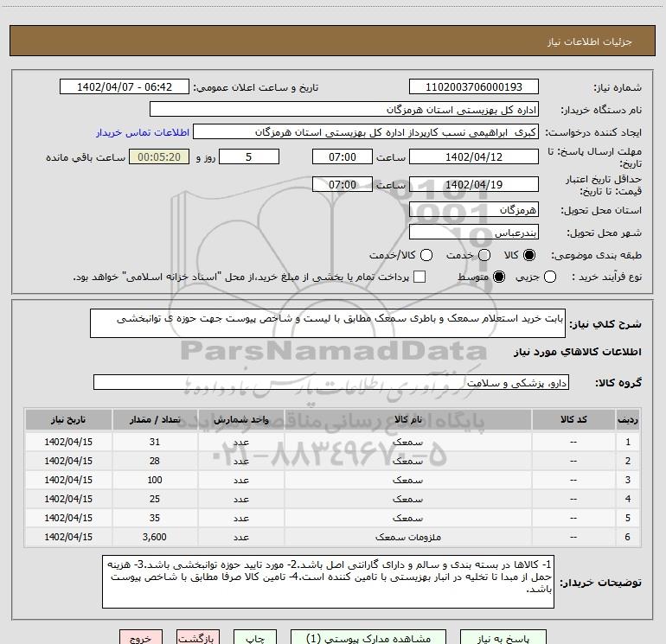Click the عدد unit cell in row 4
Screen dimensions: 666x644
pyautogui.click(x=240, y=499)
